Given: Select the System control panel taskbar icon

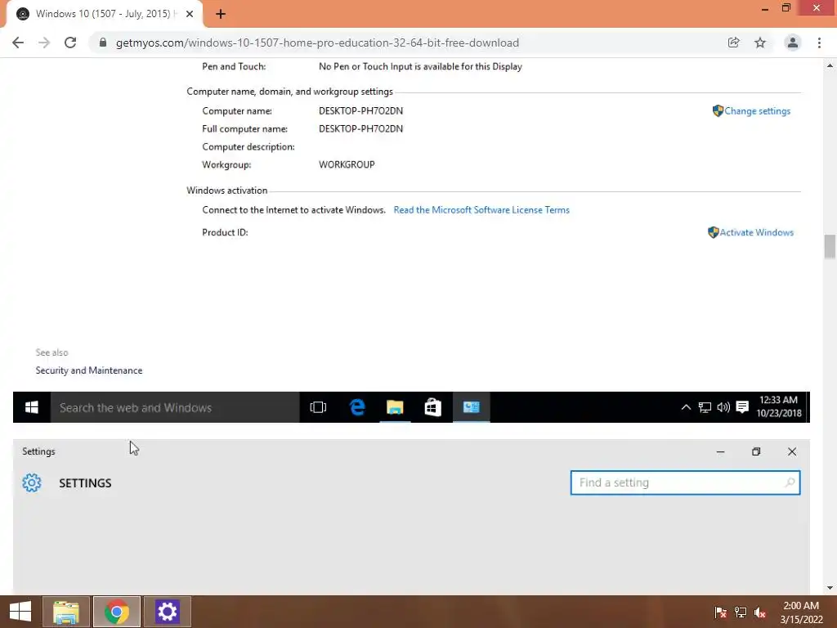Looking at the screenshot, I should pos(472,407).
